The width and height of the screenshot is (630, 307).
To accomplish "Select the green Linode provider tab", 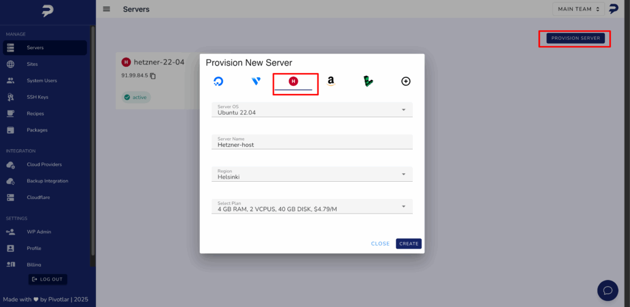I will pos(368,82).
